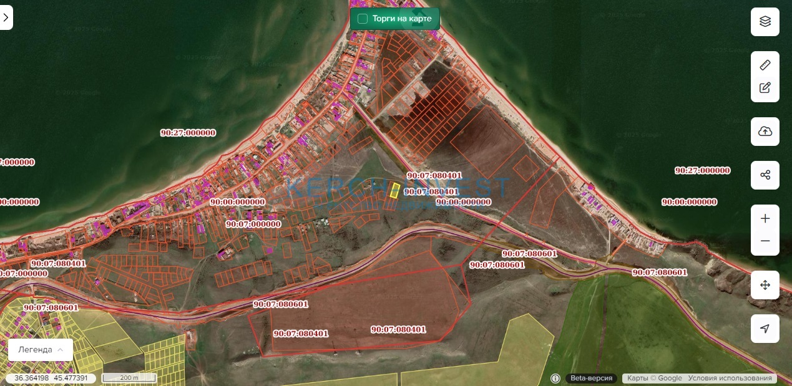Screen dimensions: 792x386
Task: Select the yellow highlighted land parcel
Action: click(394, 191)
